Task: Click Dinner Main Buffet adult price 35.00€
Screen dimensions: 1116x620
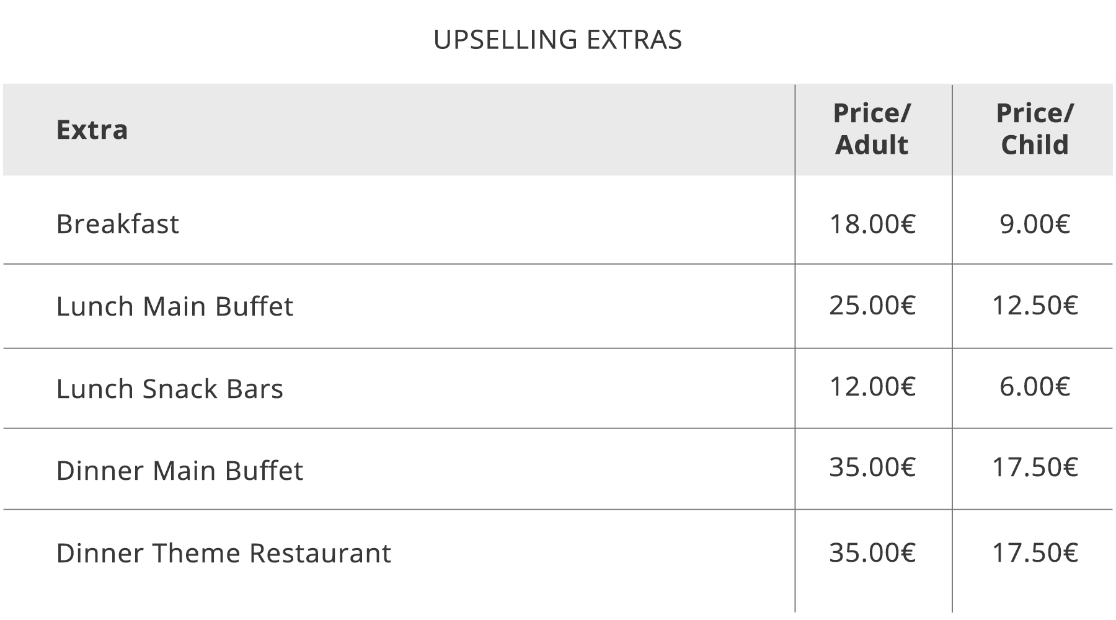Action: (872, 467)
